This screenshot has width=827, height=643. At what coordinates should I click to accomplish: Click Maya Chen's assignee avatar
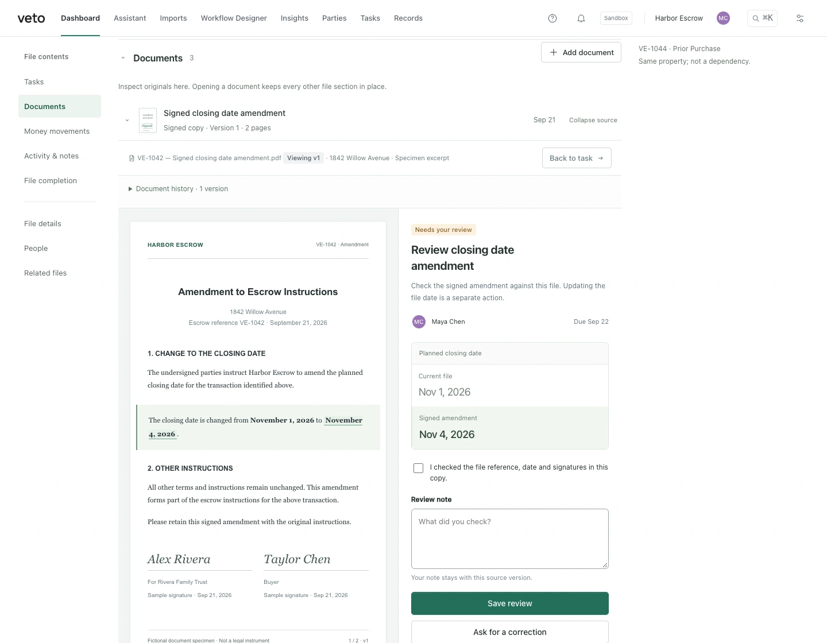(419, 322)
